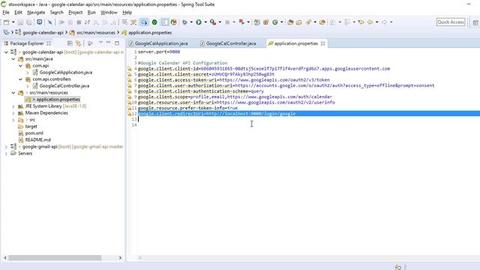This screenshot has width=480, height=270.
Task: Open the External Tools dropdown arrow
Action: [x=220, y=22]
